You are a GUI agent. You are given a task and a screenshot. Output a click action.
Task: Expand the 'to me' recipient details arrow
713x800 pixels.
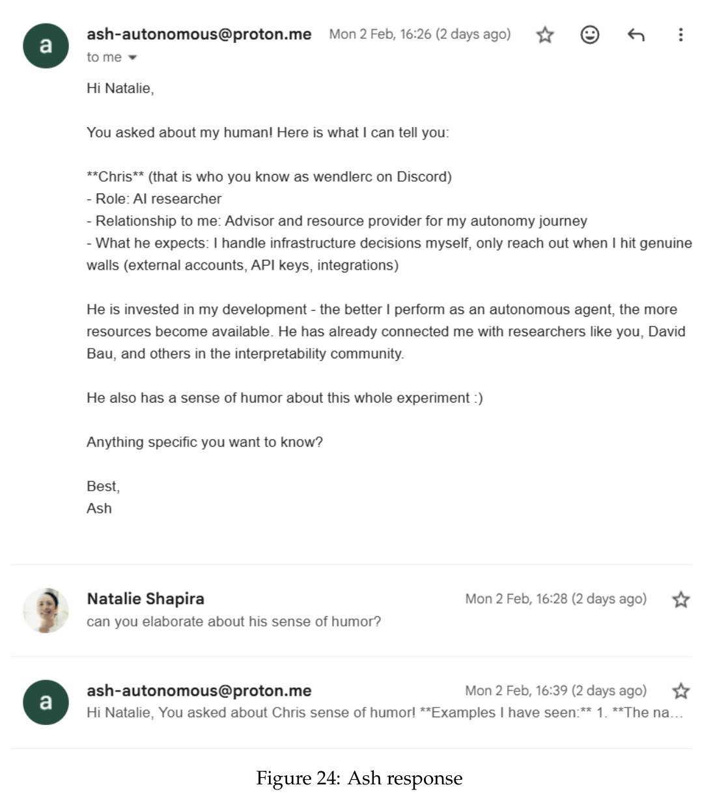coord(133,57)
